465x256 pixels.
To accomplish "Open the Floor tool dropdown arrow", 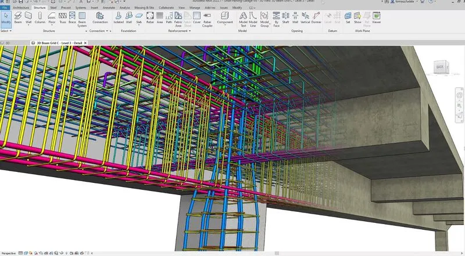I will [x=52, y=25].
